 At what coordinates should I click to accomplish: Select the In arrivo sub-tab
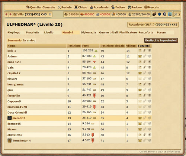point(29,40)
